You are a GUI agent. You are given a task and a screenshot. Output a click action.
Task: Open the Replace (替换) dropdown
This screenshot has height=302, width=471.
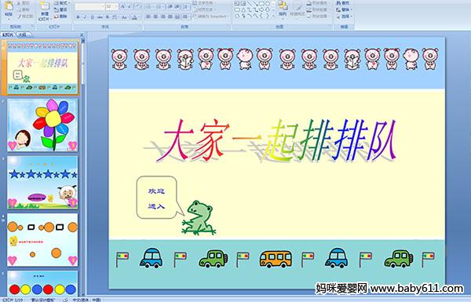coord(344,9)
